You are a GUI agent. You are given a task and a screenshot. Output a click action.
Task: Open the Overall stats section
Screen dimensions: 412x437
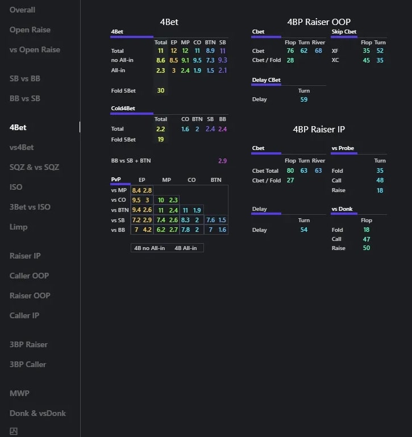[x=22, y=10]
